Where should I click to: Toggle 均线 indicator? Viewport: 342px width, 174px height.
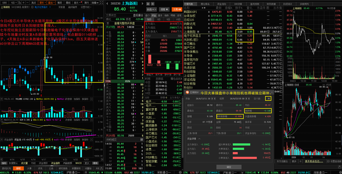[34, 163]
